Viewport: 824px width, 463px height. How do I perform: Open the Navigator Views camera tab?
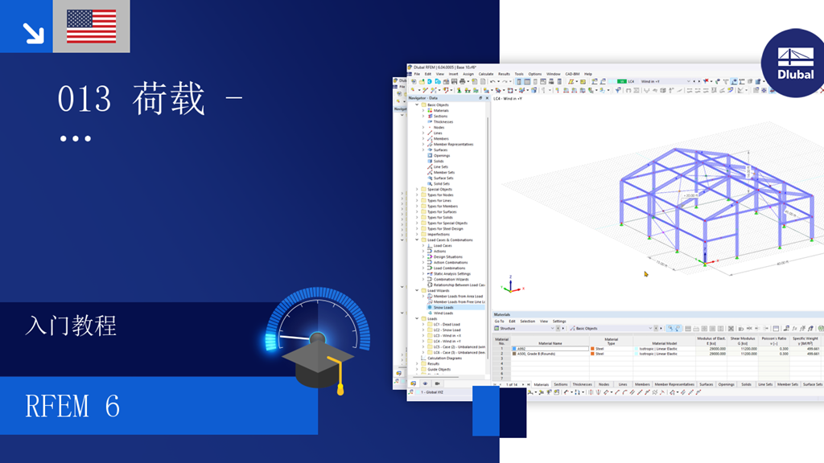point(437,383)
